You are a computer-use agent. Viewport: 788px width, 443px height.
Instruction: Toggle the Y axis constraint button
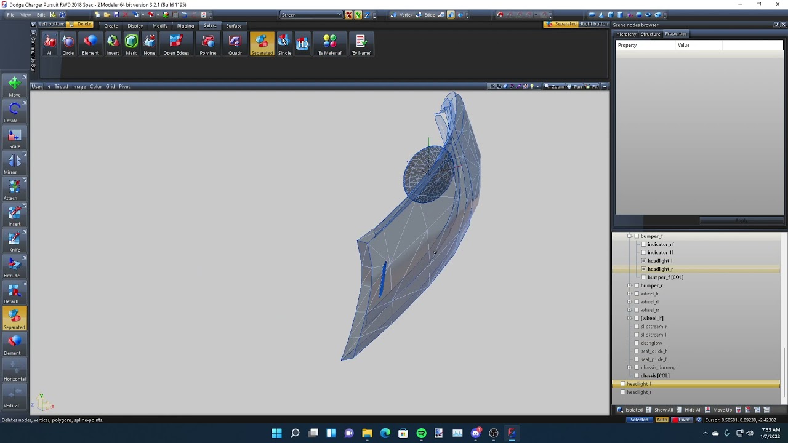pos(357,15)
